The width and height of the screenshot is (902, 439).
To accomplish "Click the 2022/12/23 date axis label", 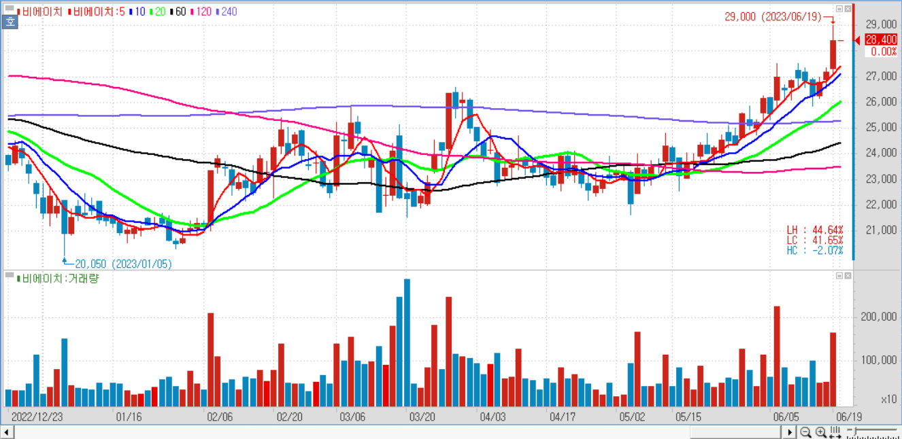I will 36,416.
